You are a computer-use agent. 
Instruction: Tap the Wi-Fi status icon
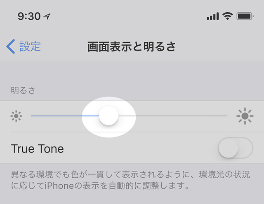(x=227, y=16)
